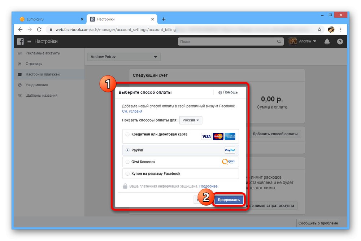Click Выберите способ оплаты dialog title
The width and height of the screenshot is (361, 241).
coord(145,92)
